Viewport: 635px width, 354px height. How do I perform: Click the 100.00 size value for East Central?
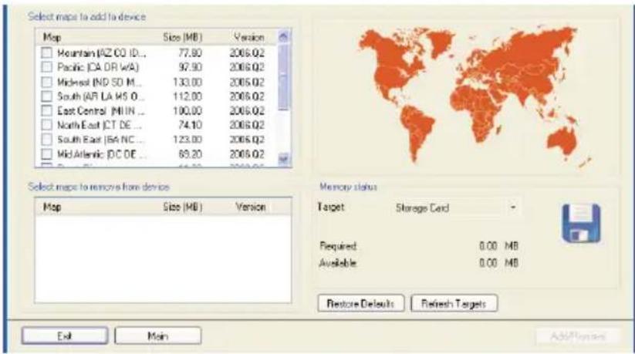coord(187,110)
